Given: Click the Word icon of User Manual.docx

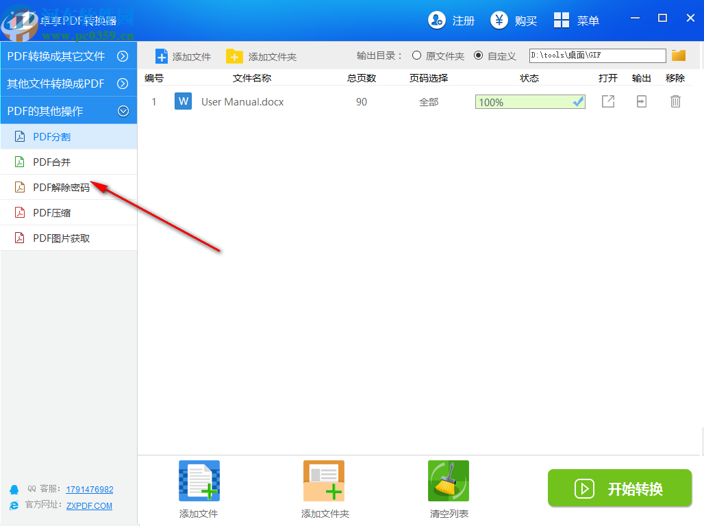Looking at the screenshot, I should pos(183,101).
